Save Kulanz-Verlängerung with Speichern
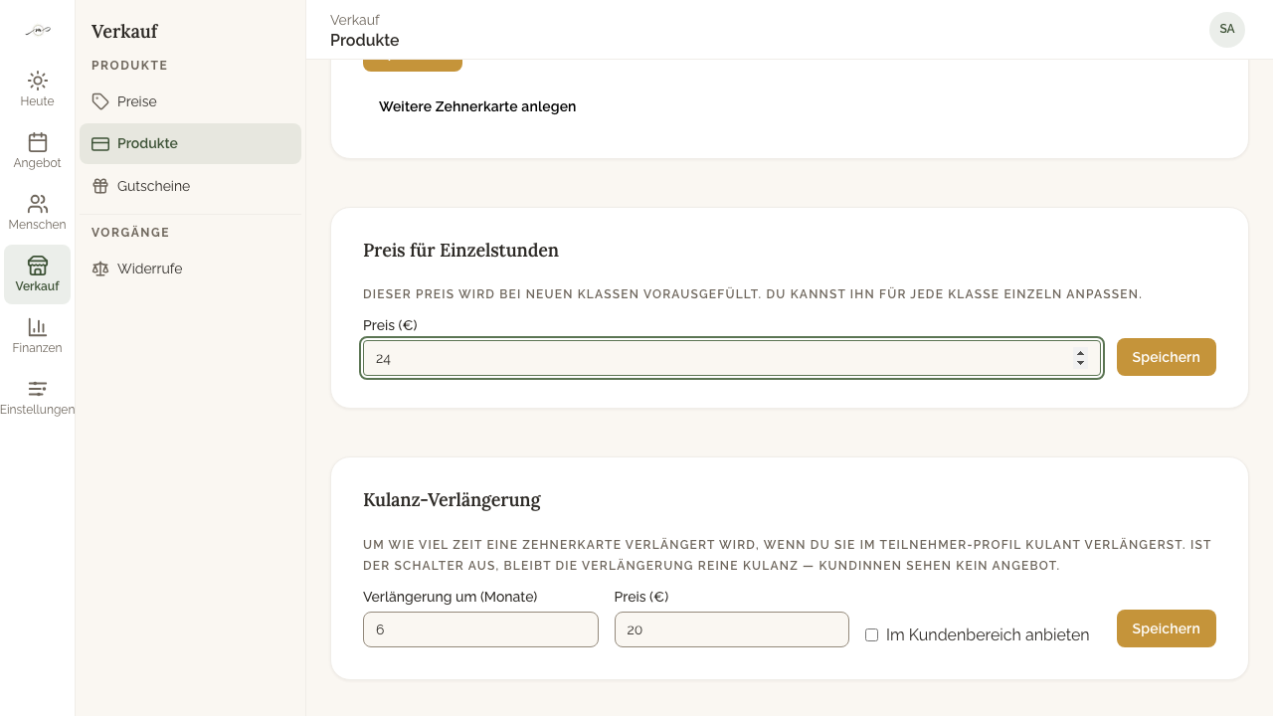 (1166, 628)
